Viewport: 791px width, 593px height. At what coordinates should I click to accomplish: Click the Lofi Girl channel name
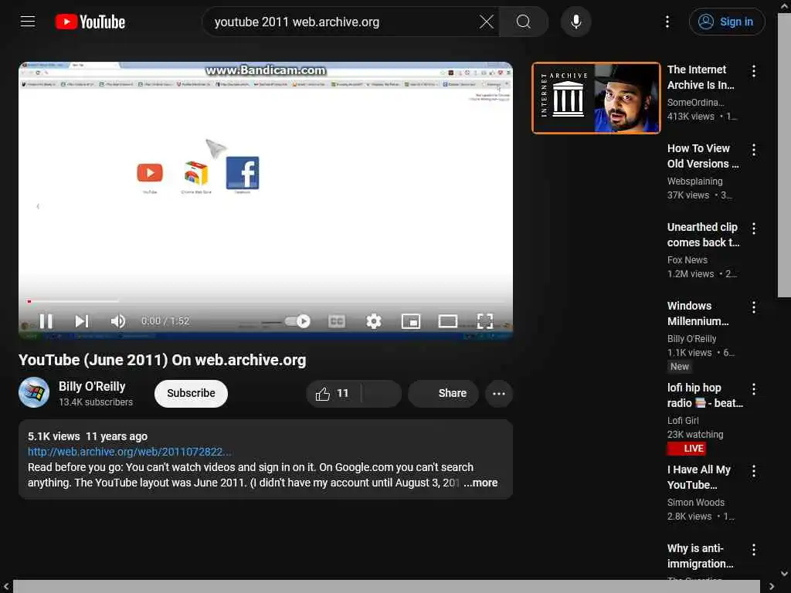tap(683, 421)
